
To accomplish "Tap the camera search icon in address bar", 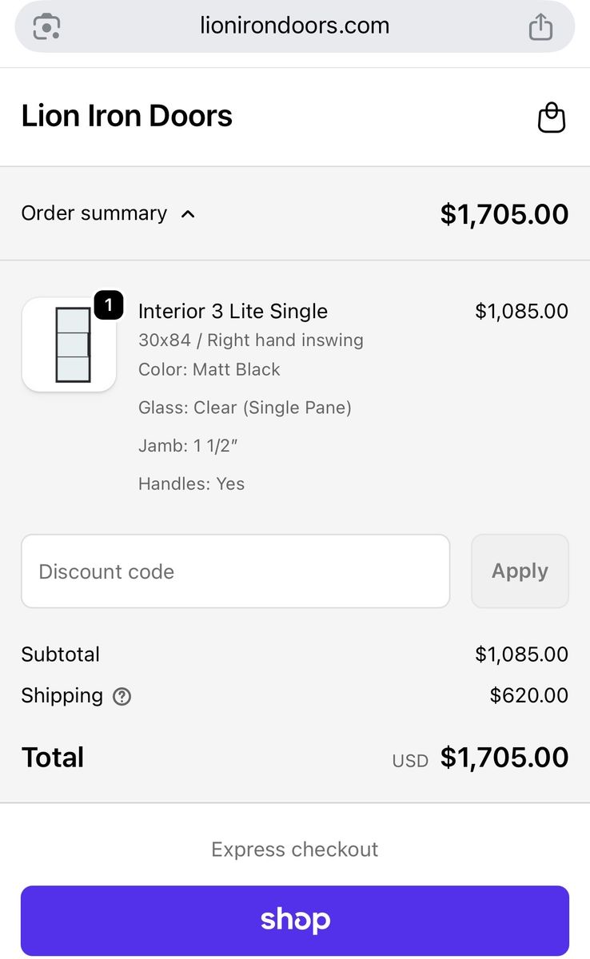I will point(46,26).
